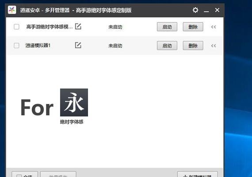Close the 多开管理器 window
This screenshot has width=252, height=177.
click(217, 10)
